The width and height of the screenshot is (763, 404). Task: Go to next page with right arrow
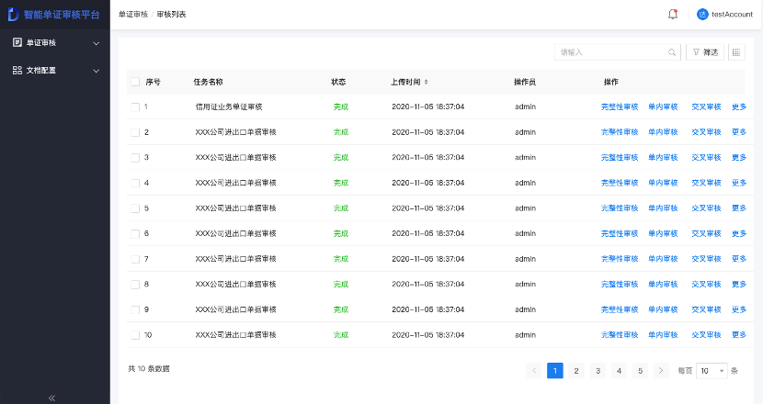661,371
